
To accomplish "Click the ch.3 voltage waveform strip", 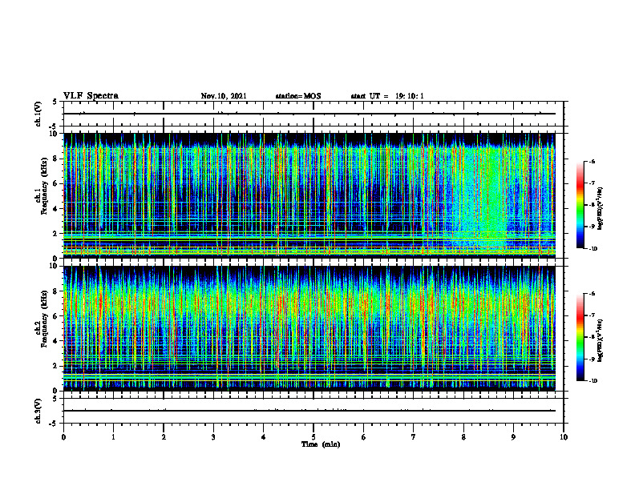I will (x=313, y=411).
